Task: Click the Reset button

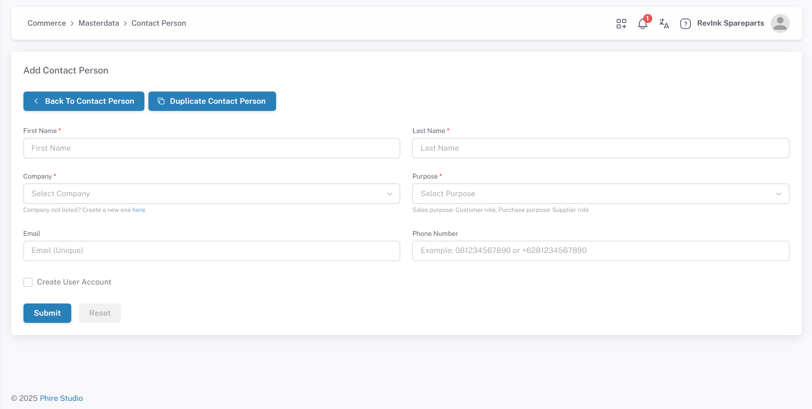Action: click(x=100, y=313)
